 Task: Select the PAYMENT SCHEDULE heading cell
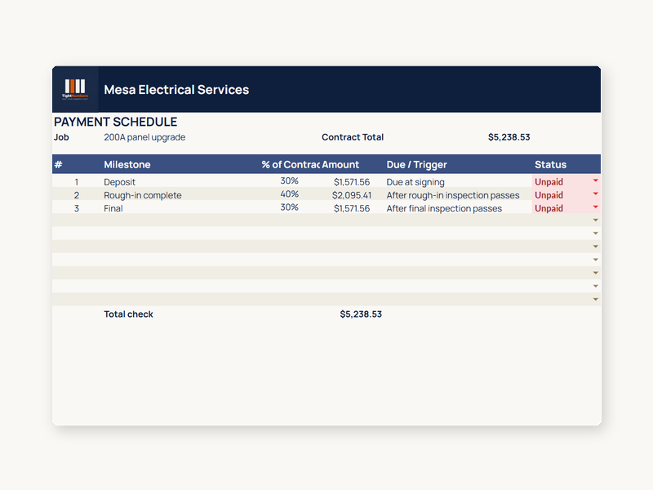point(115,122)
